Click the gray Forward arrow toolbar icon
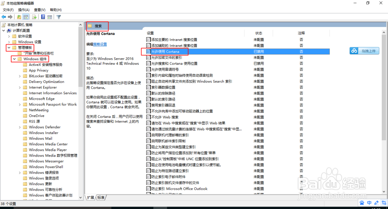Image resolution: width=388 pixels, height=209 pixels. pos(10,17)
